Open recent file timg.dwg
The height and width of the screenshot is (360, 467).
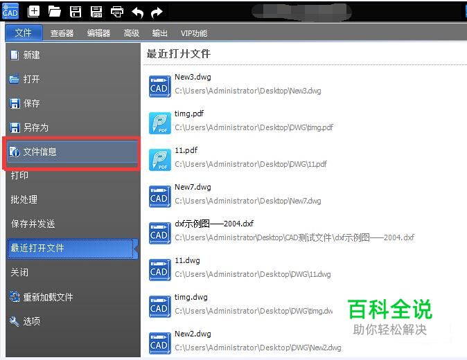tap(191, 297)
